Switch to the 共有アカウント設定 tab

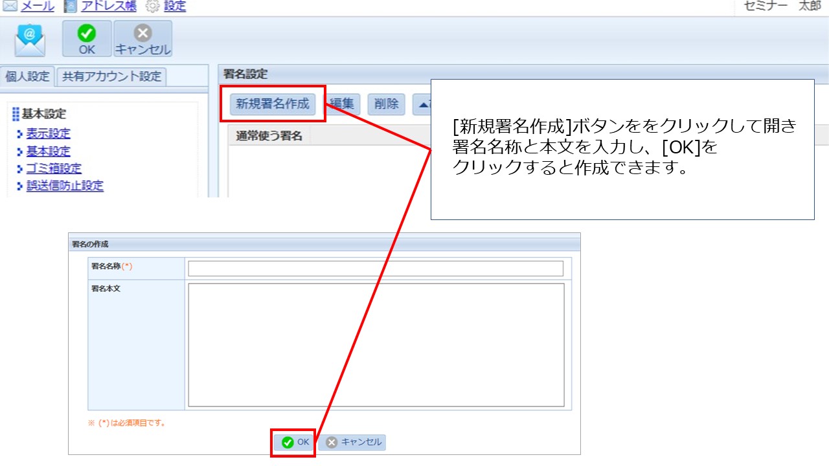(x=111, y=76)
